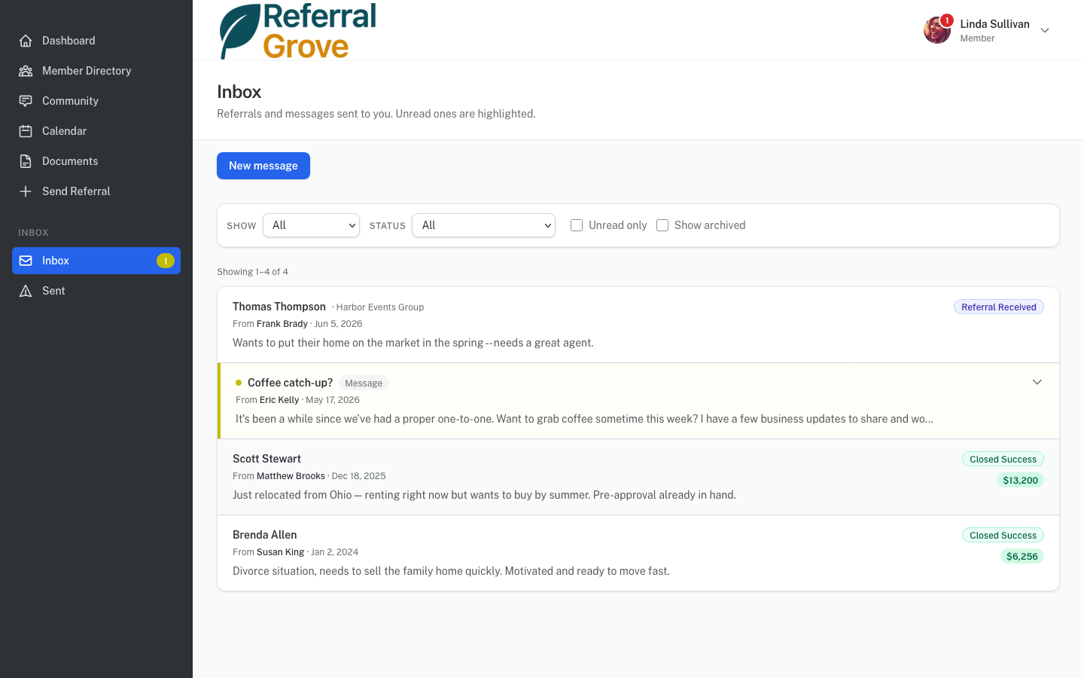This screenshot has width=1084, height=678.
Task: Click the unread dot beside Coffee catch-up
Action: coord(239,383)
